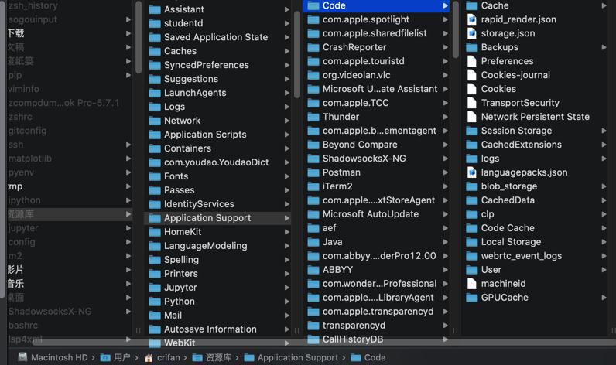Click Code in the path bar
Screen dimensions: 616x365
[375, 357]
